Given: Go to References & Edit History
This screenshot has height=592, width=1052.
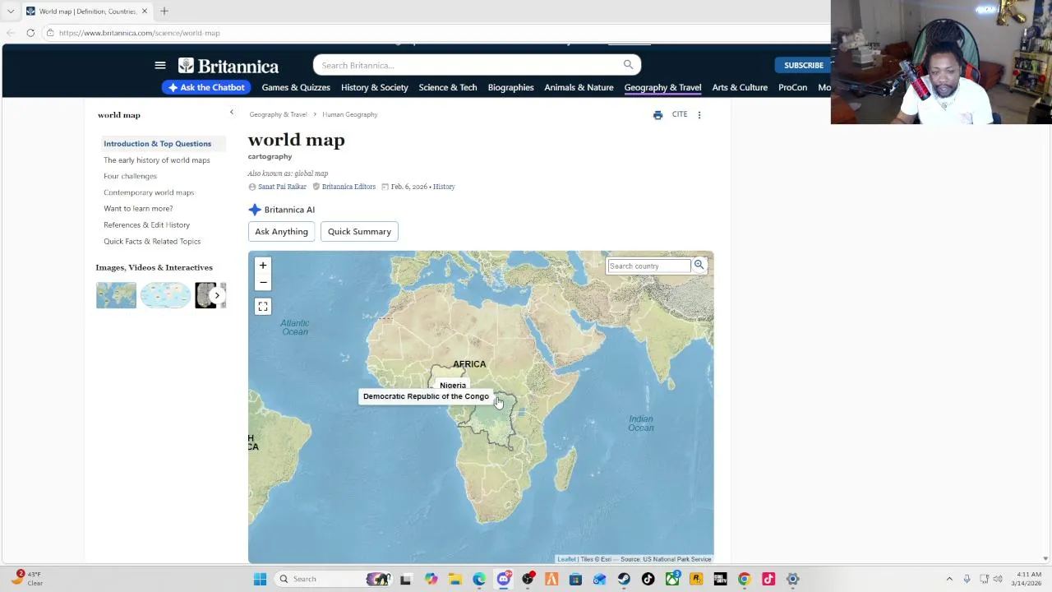Looking at the screenshot, I should 146,225.
